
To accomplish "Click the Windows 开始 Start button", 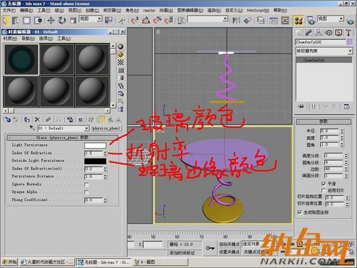I will coord(10,263).
